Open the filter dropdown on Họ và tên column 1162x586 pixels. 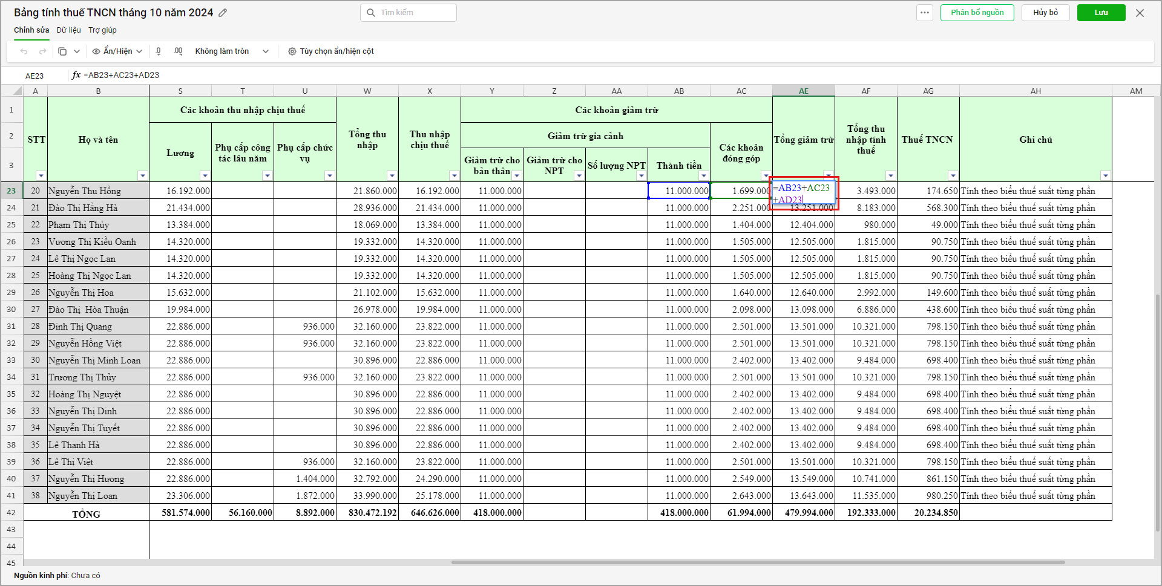(143, 176)
